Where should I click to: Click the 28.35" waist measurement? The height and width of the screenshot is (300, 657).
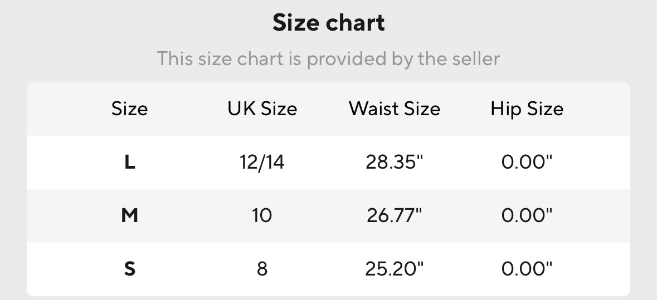click(x=395, y=163)
